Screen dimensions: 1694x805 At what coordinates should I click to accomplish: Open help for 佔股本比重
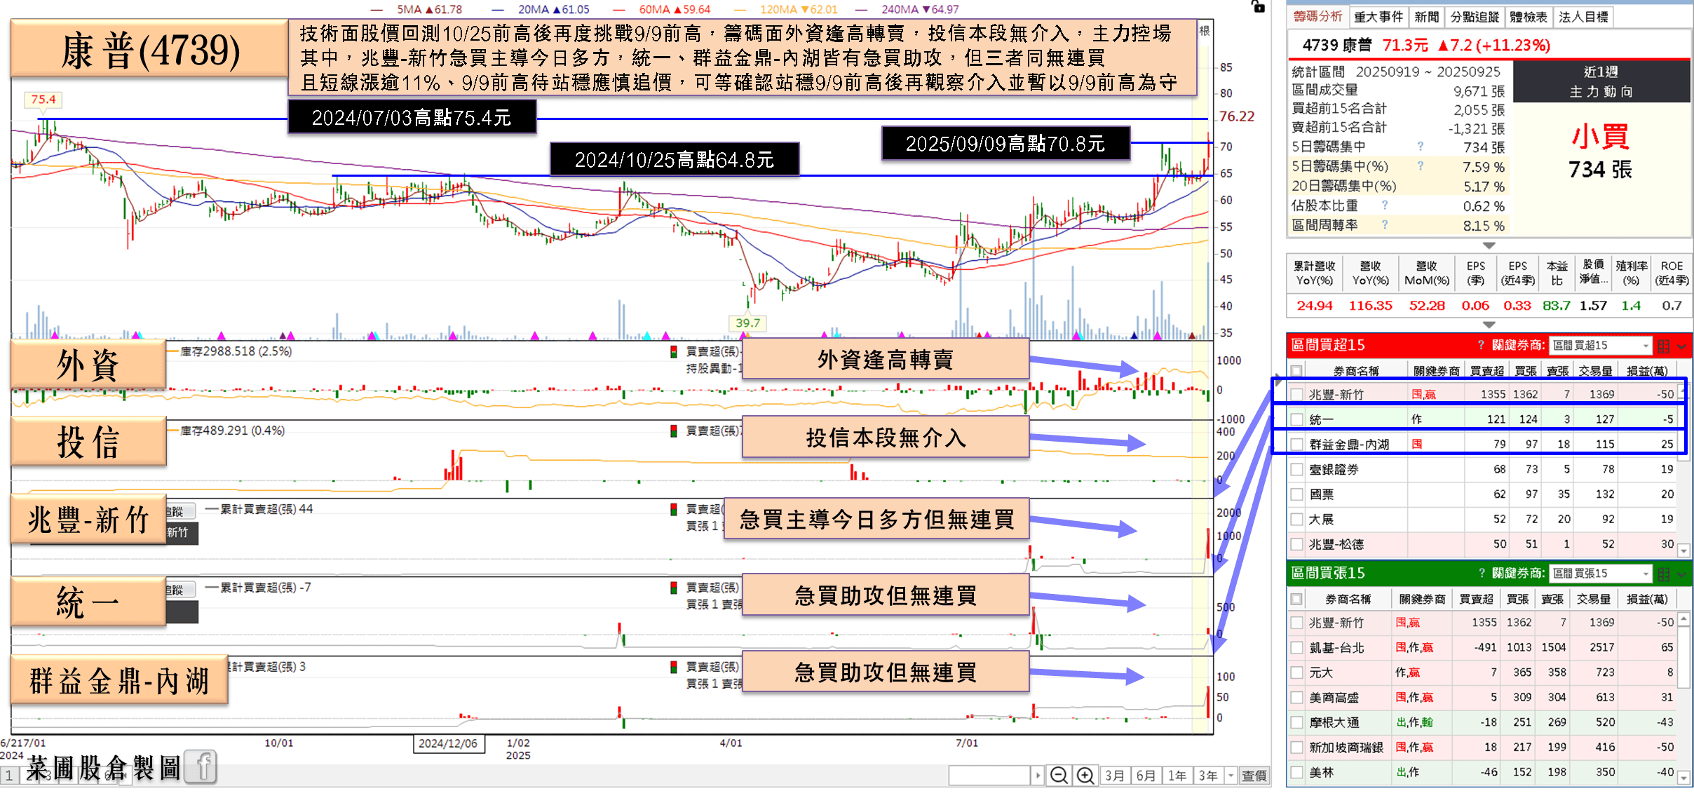[1385, 205]
